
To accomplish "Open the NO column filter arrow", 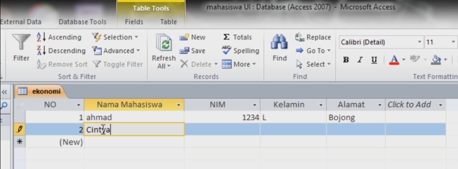I will [78, 105].
